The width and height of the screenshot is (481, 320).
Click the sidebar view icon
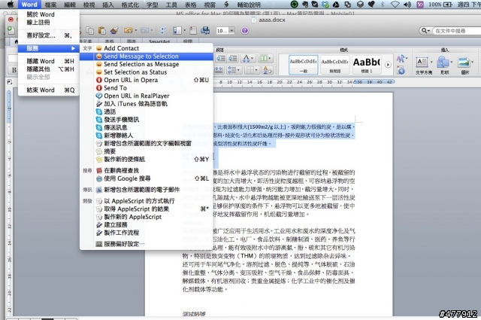(177, 30)
